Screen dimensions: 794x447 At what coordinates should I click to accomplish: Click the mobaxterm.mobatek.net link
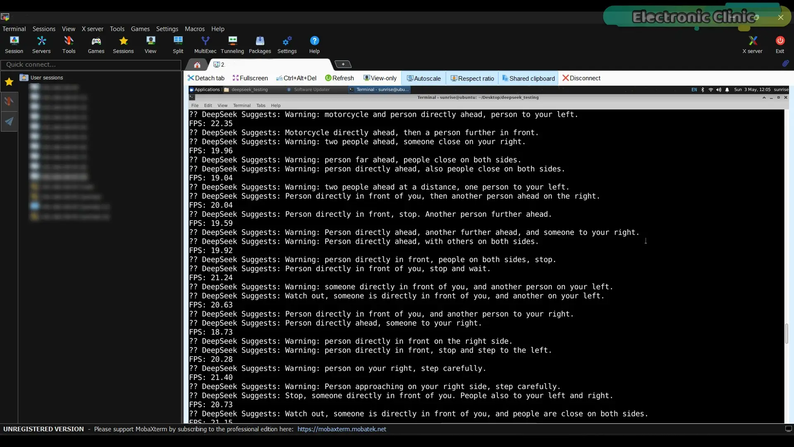[342, 429]
